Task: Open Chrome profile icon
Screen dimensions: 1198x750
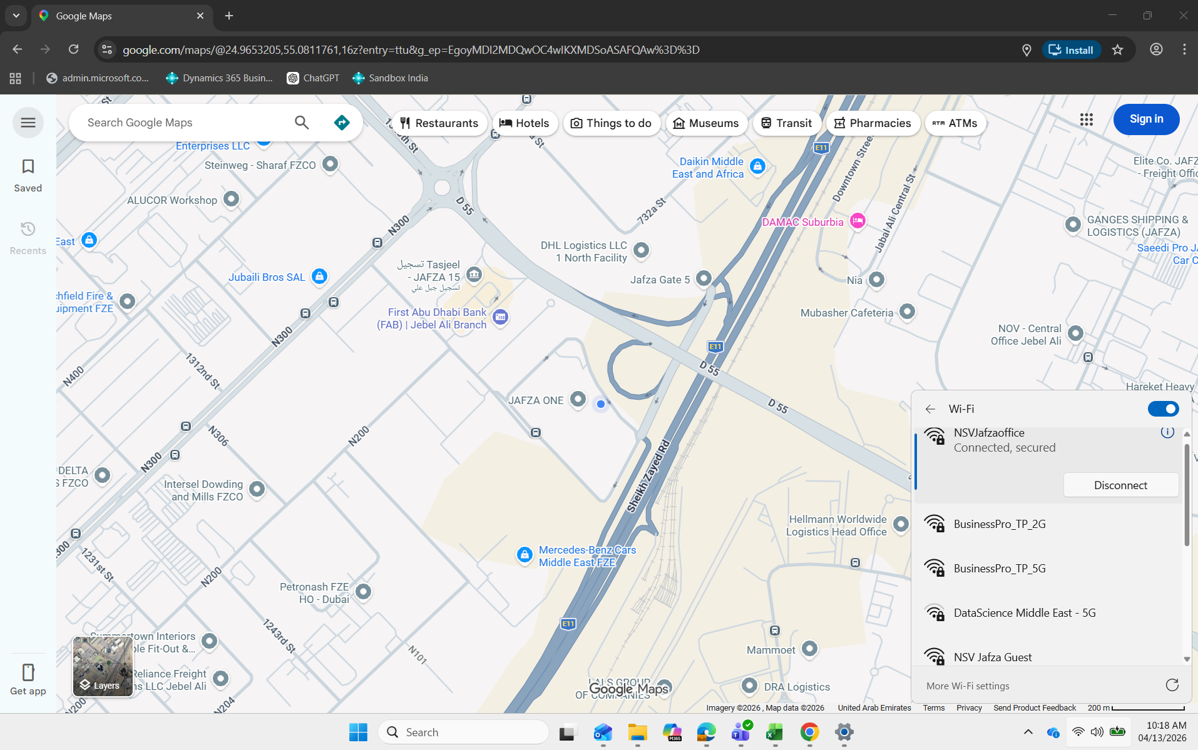Action: pos(1156,49)
